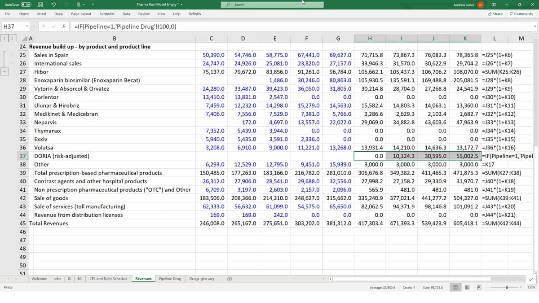Open the Review ribbon tab
Screen dimensions: 539x303
pos(144,14)
